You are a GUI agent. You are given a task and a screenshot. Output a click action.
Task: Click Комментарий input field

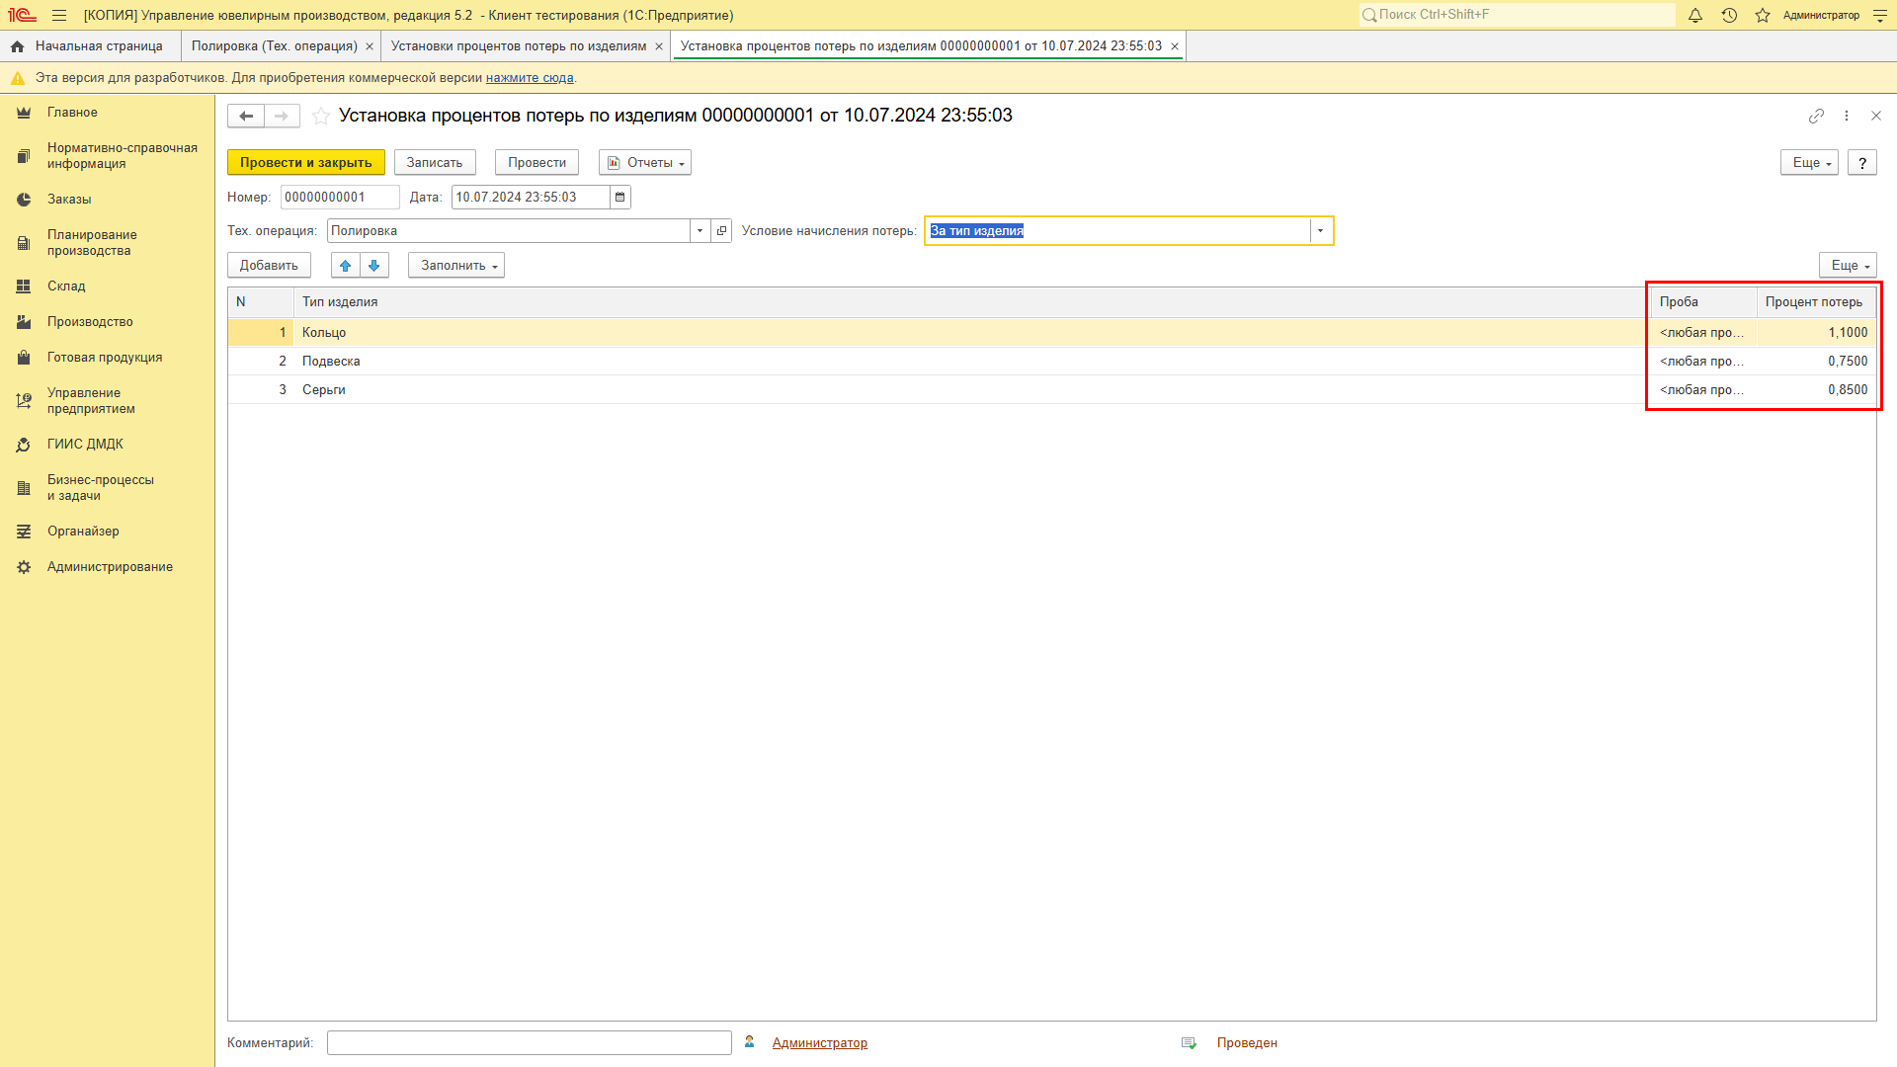point(530,1043)
